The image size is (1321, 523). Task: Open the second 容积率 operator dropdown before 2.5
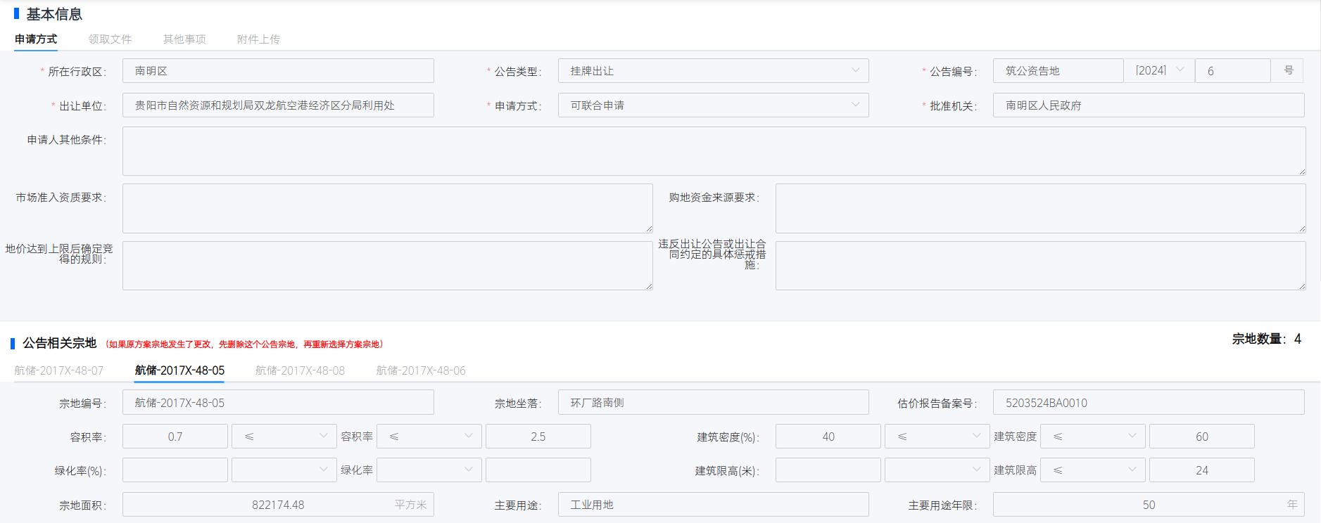click(x=429, y=437)
